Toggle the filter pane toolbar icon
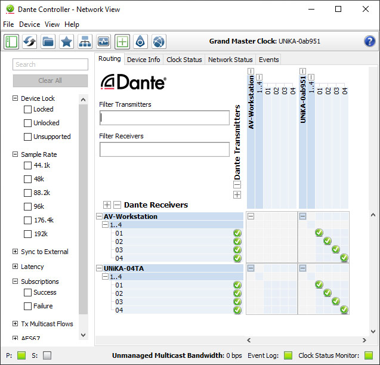The image size is (380, 365). coord(11,41)
